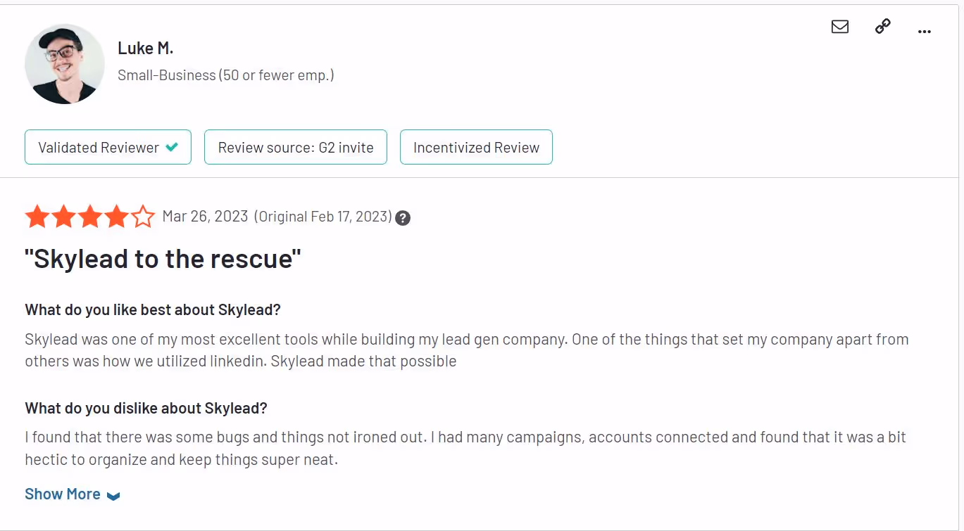Click the Incentivized Review badge
The height and width of the screenshot is (531, 964).
point(476,147)
